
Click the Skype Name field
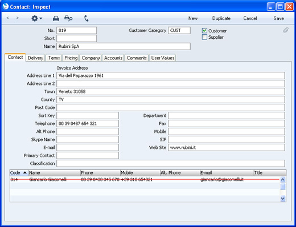[88, 139]
